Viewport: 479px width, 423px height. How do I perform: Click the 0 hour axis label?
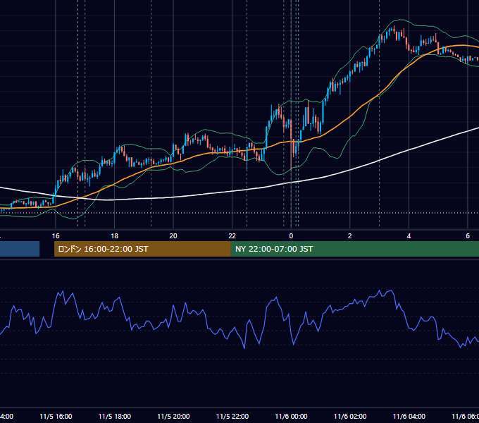[x=291, y=236]
